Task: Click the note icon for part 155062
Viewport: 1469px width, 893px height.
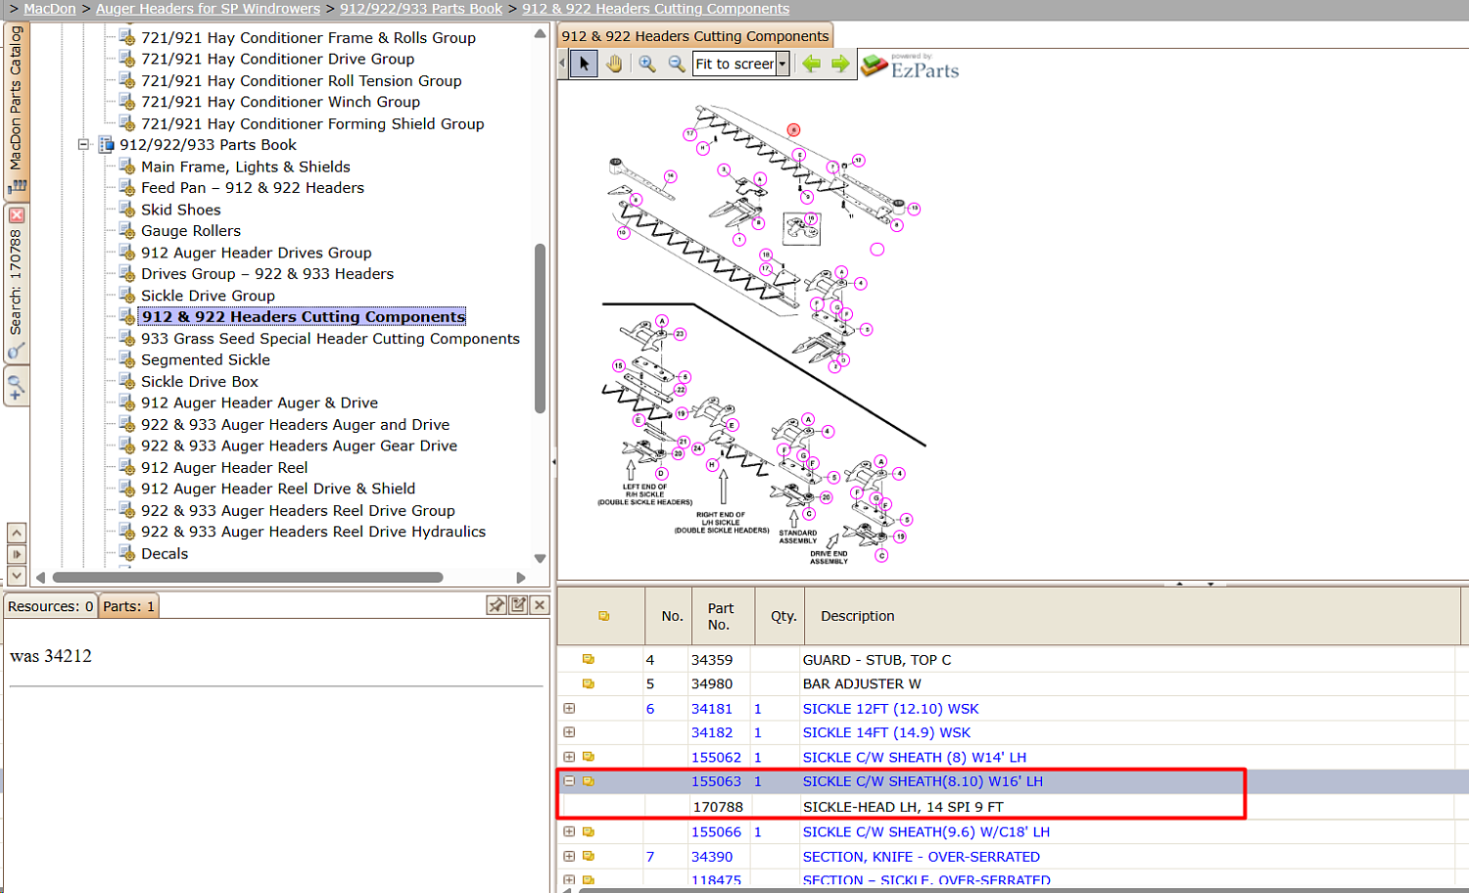Action: point(589,757)
